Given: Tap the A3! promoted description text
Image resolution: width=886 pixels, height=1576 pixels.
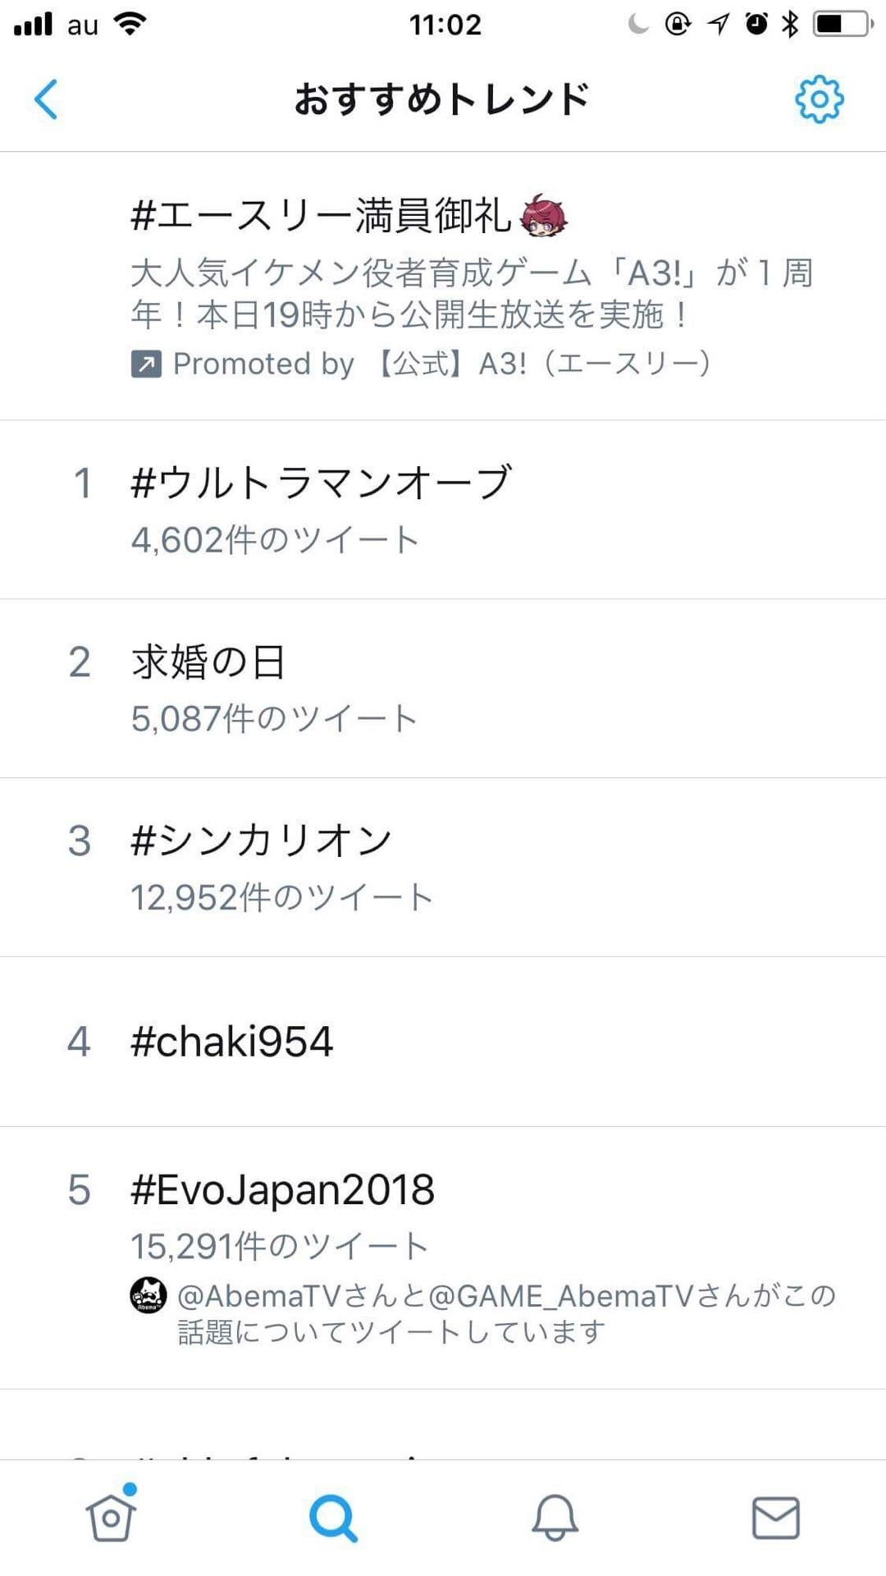Looking at the screenshot, I should 472,293.
